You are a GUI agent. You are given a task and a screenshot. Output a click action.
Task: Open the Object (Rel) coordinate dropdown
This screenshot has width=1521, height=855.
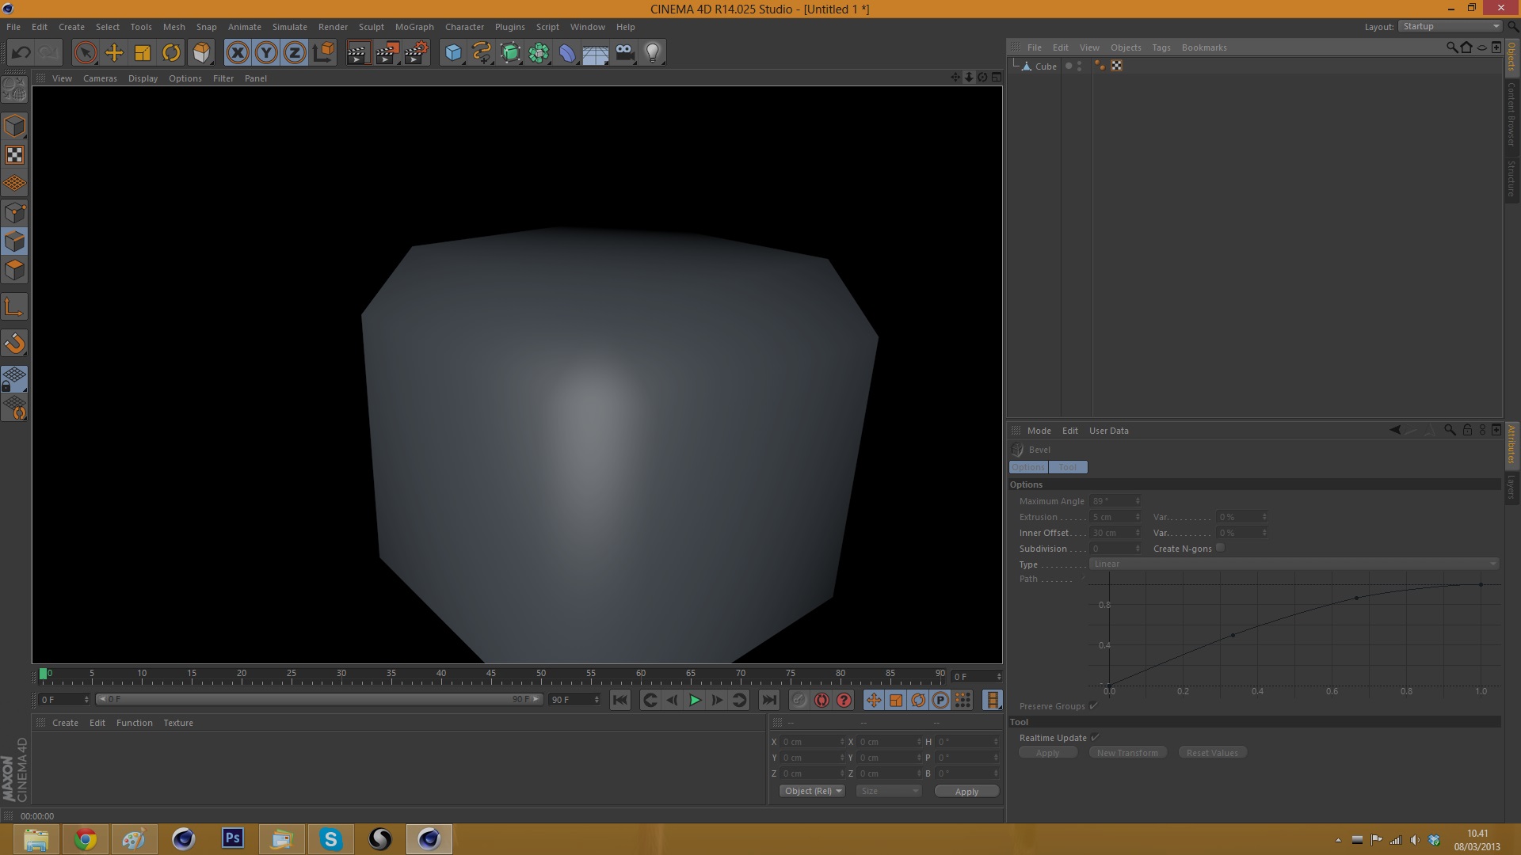pyautogui.click(x=812, y=791)
